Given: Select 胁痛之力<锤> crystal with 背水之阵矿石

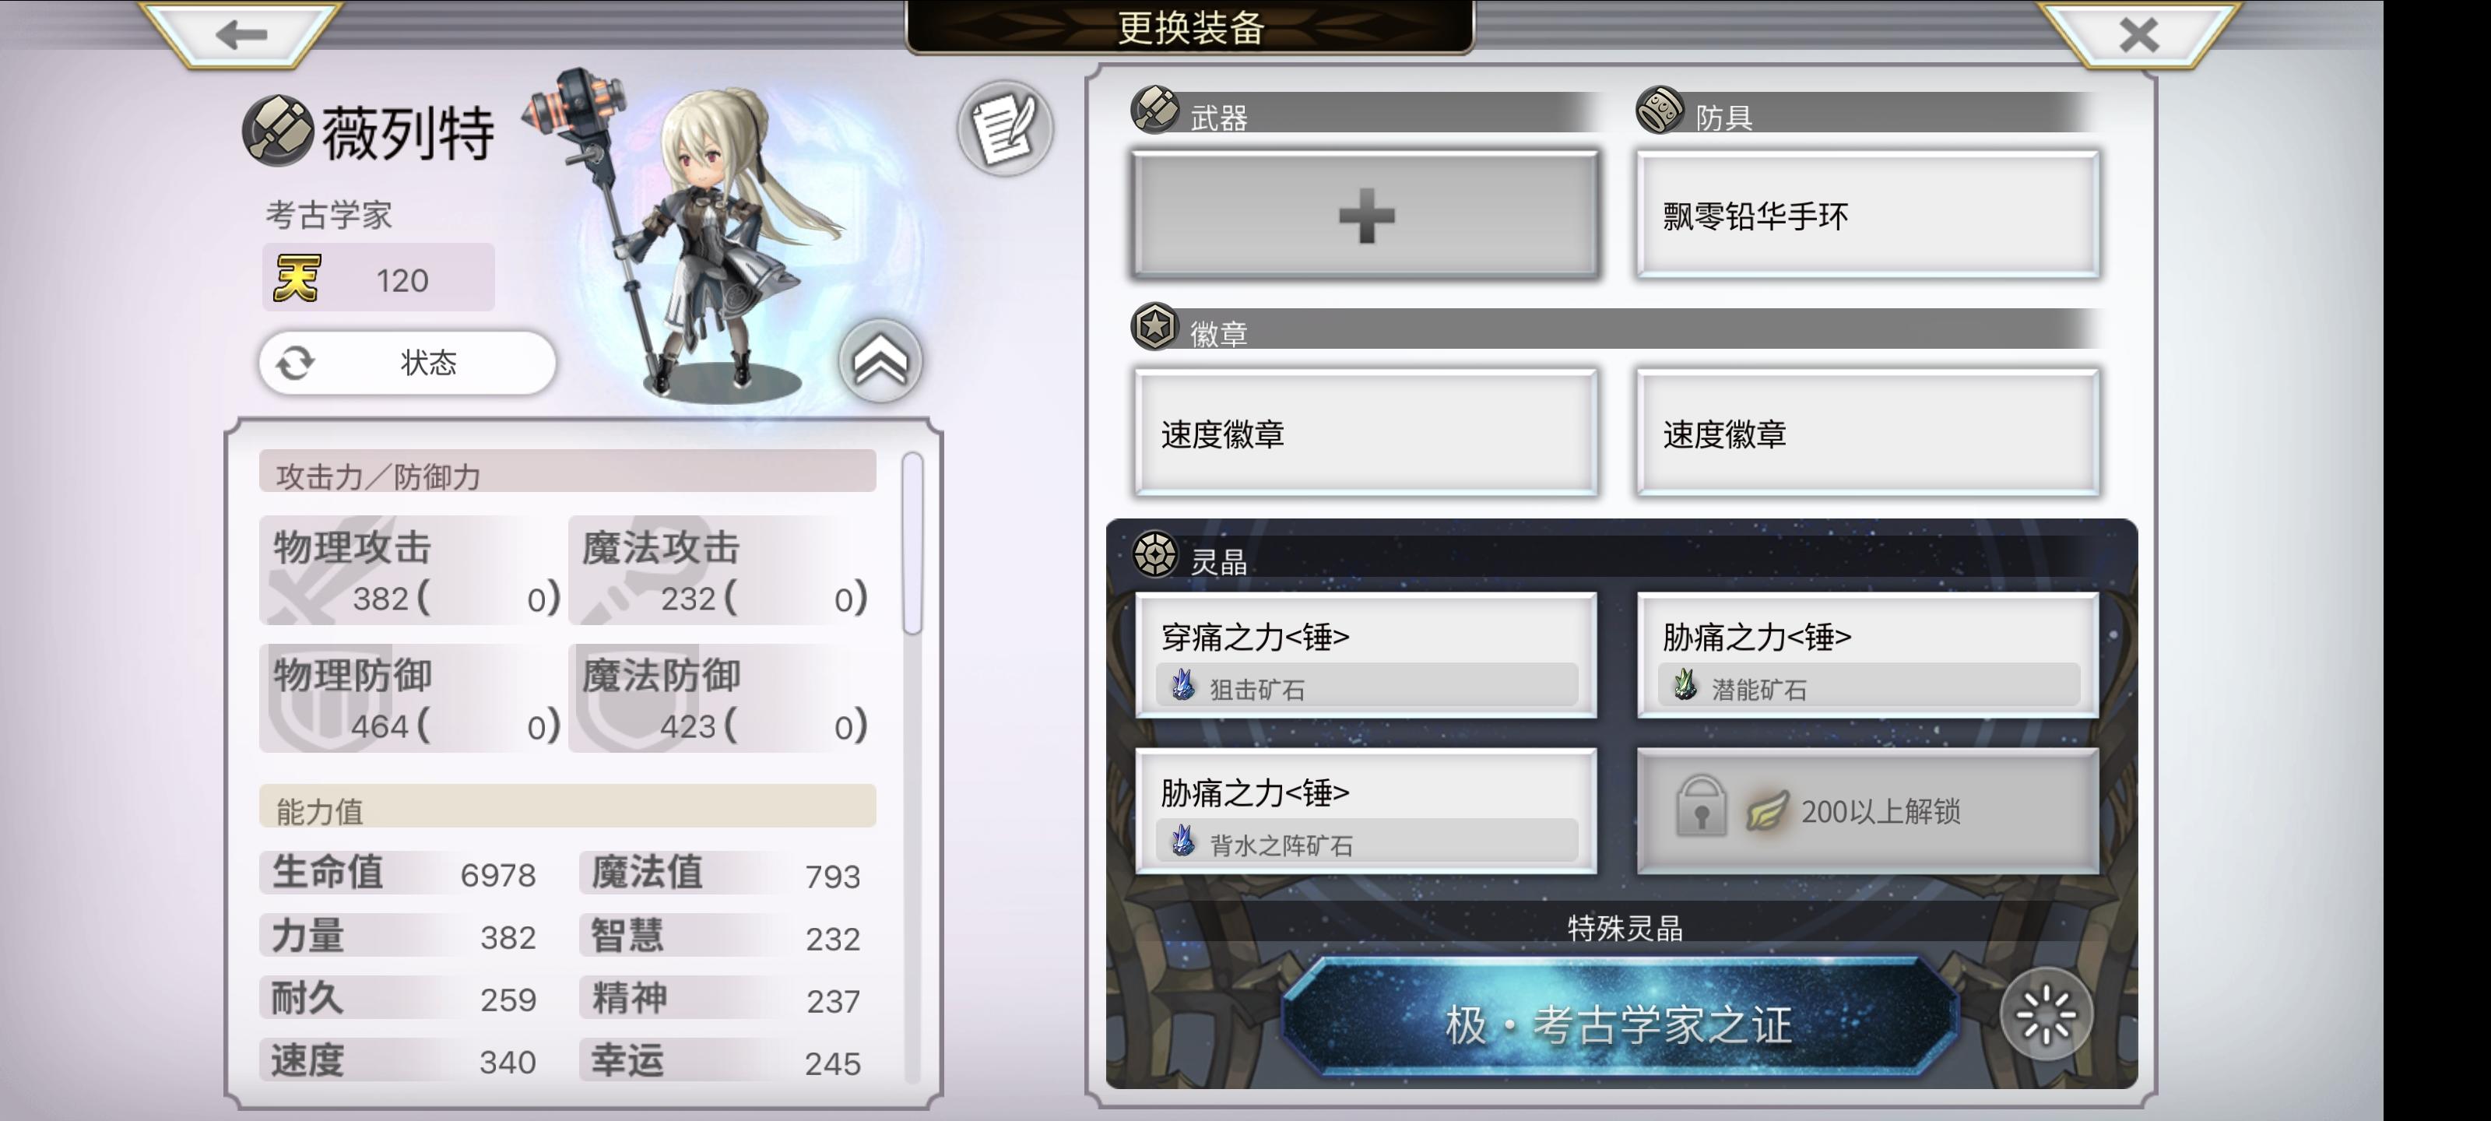Looking at the screenshot, I should coord(1365,811).
